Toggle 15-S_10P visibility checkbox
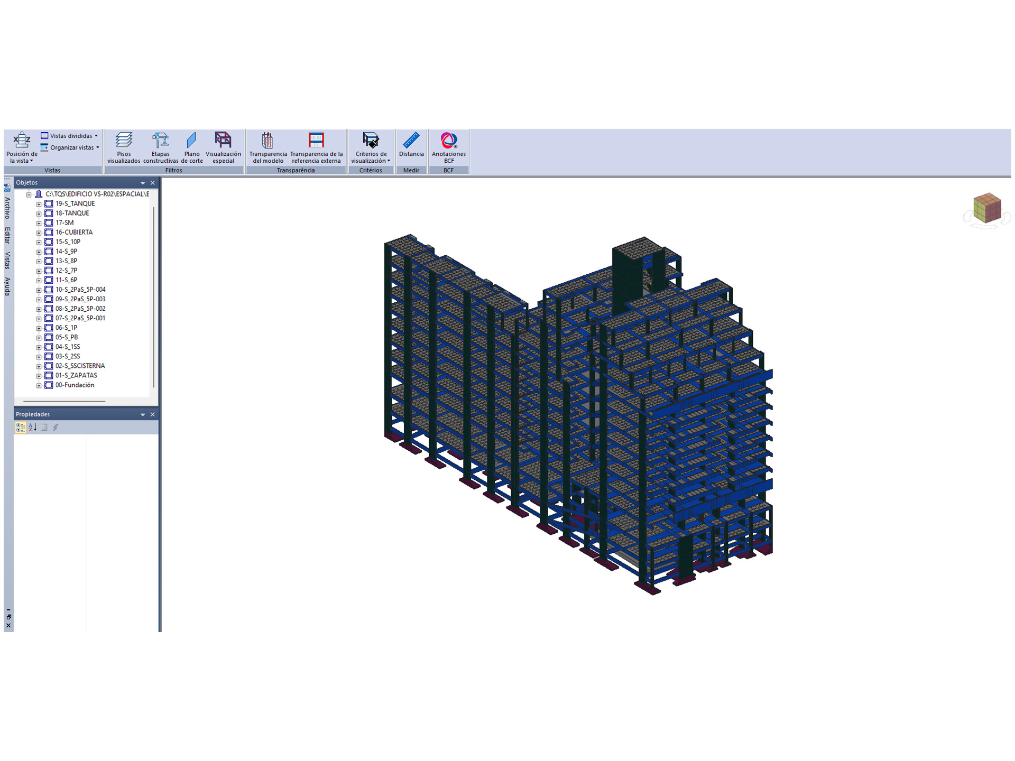Screen dimensions: 1015x761 click(49, 242)
